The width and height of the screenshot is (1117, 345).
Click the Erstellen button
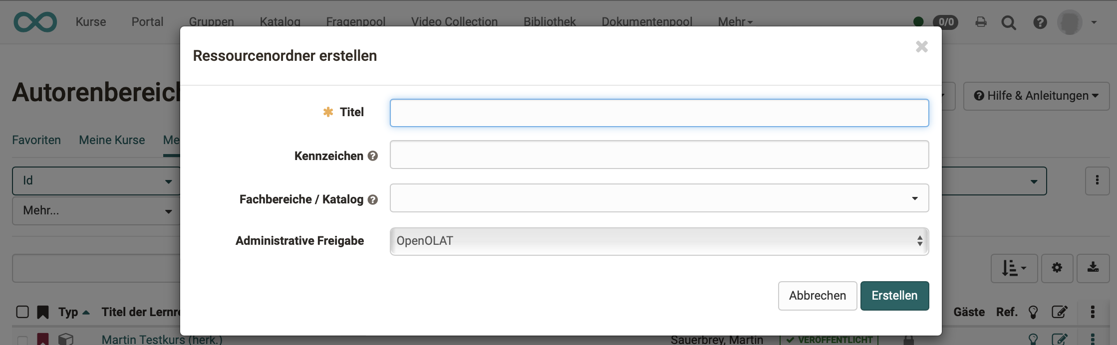(894, 296)
